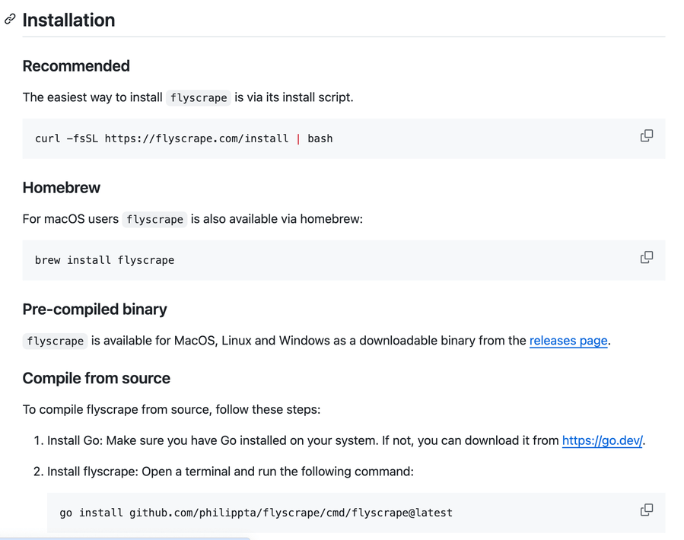Click the anchor link icon beside Installation heading
This screenshot has height=540, width=684.
click(x=10, y=20)
